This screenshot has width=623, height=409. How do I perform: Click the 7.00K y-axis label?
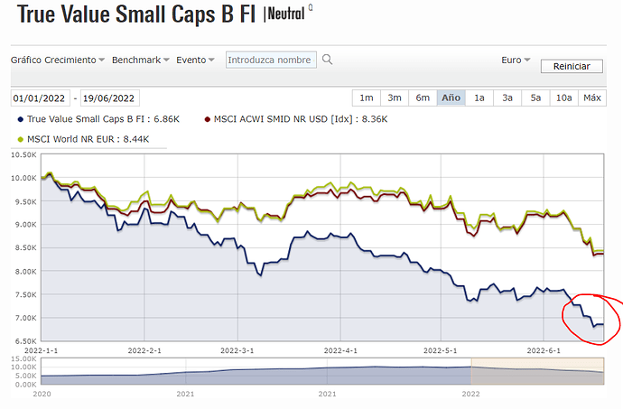coord(25,318)
